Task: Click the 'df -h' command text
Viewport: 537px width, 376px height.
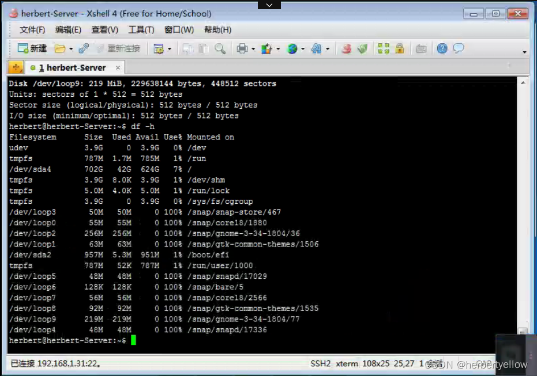Action: (x=142, y=127)
